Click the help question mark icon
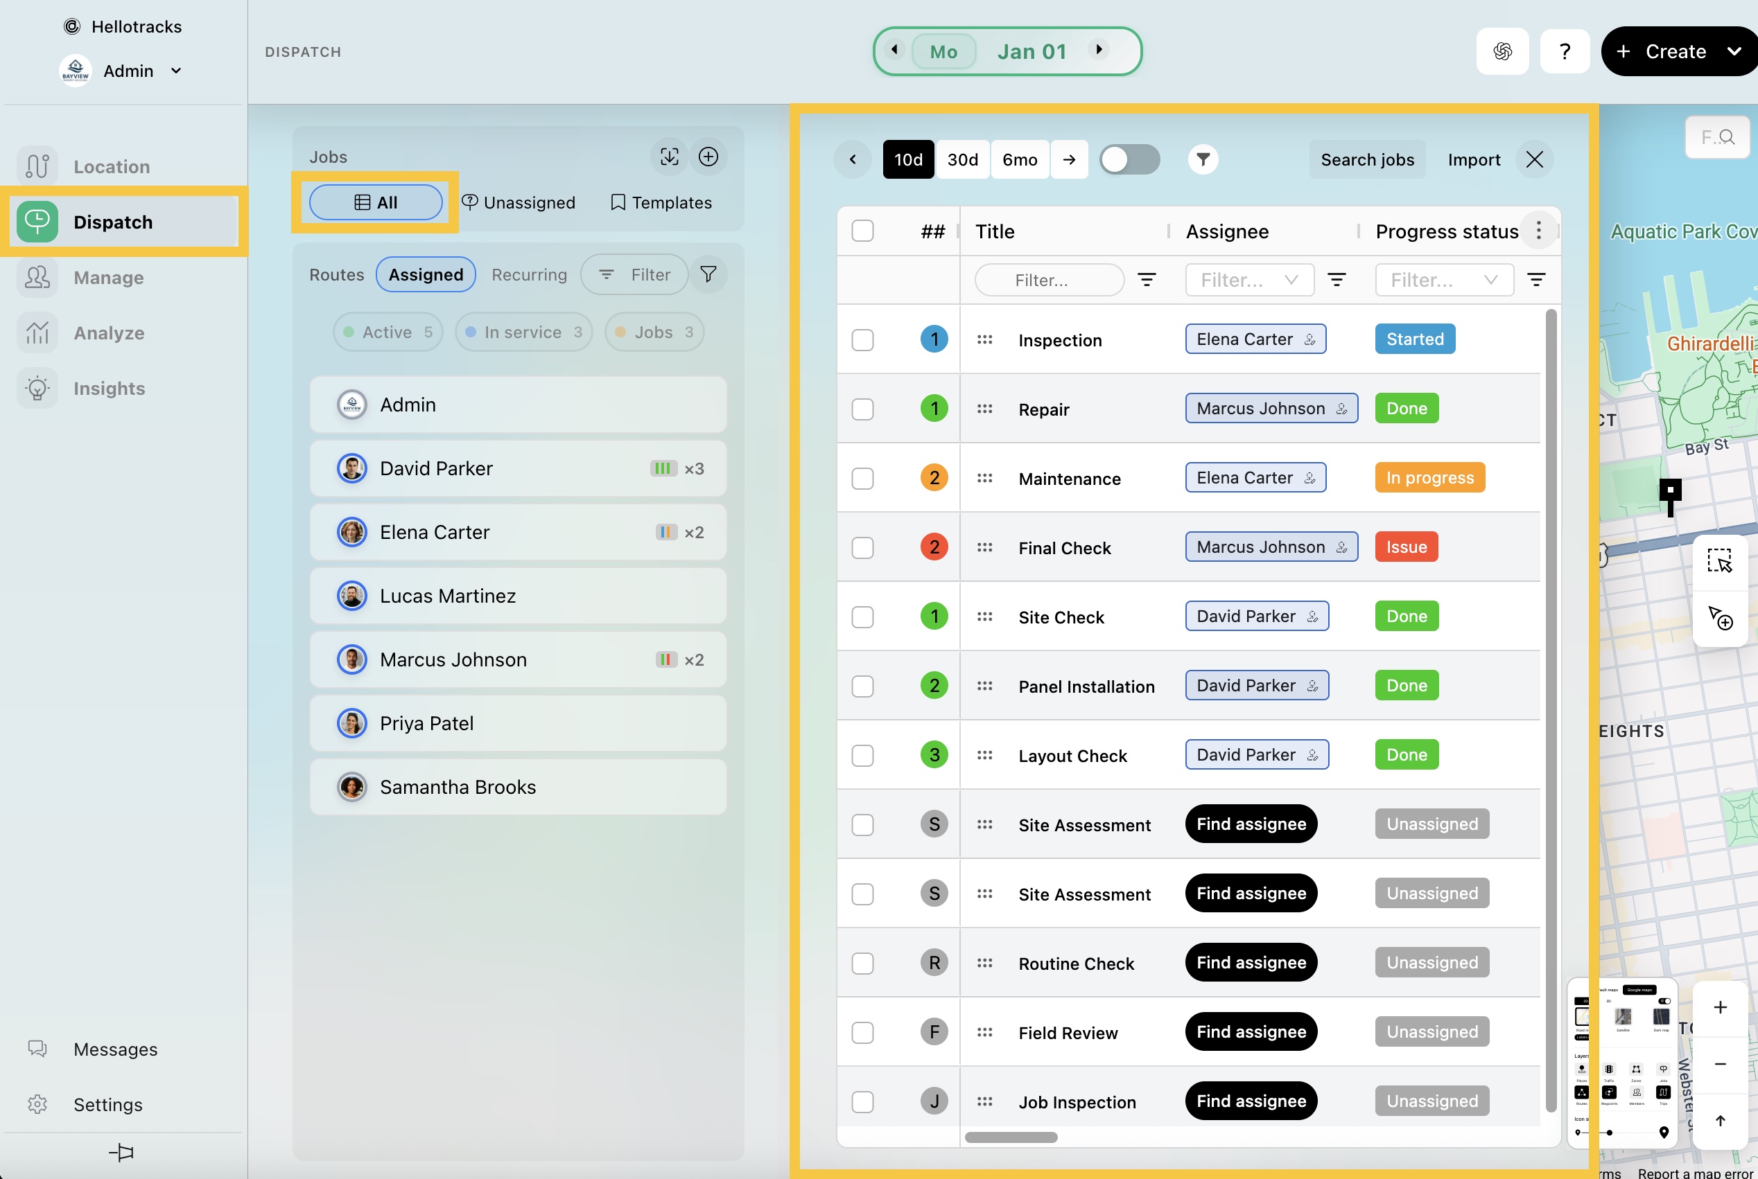This screenshot has height=1179, width=1758. (1565, 51)
